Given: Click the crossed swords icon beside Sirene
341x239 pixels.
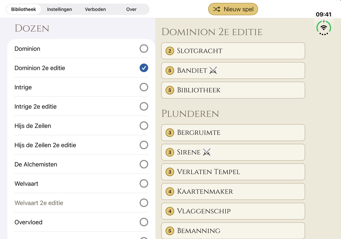Looking at the screenshot, I should 207,152.
